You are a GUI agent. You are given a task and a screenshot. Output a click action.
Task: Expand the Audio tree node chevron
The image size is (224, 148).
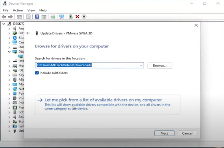pyautogui.click(x=9, y=29)
